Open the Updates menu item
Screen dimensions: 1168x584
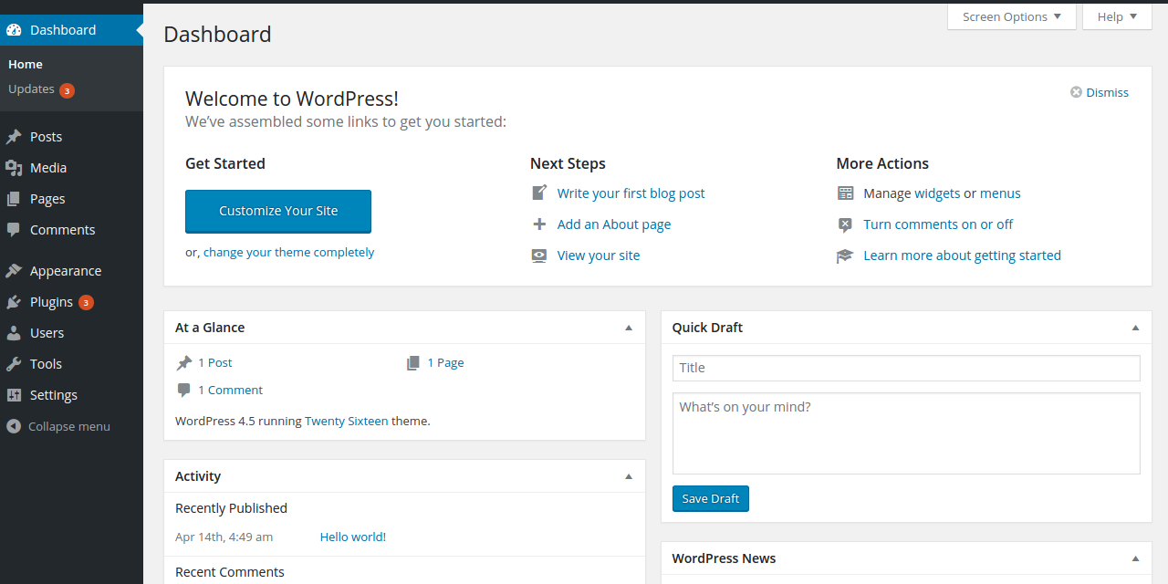coord(33,89)
